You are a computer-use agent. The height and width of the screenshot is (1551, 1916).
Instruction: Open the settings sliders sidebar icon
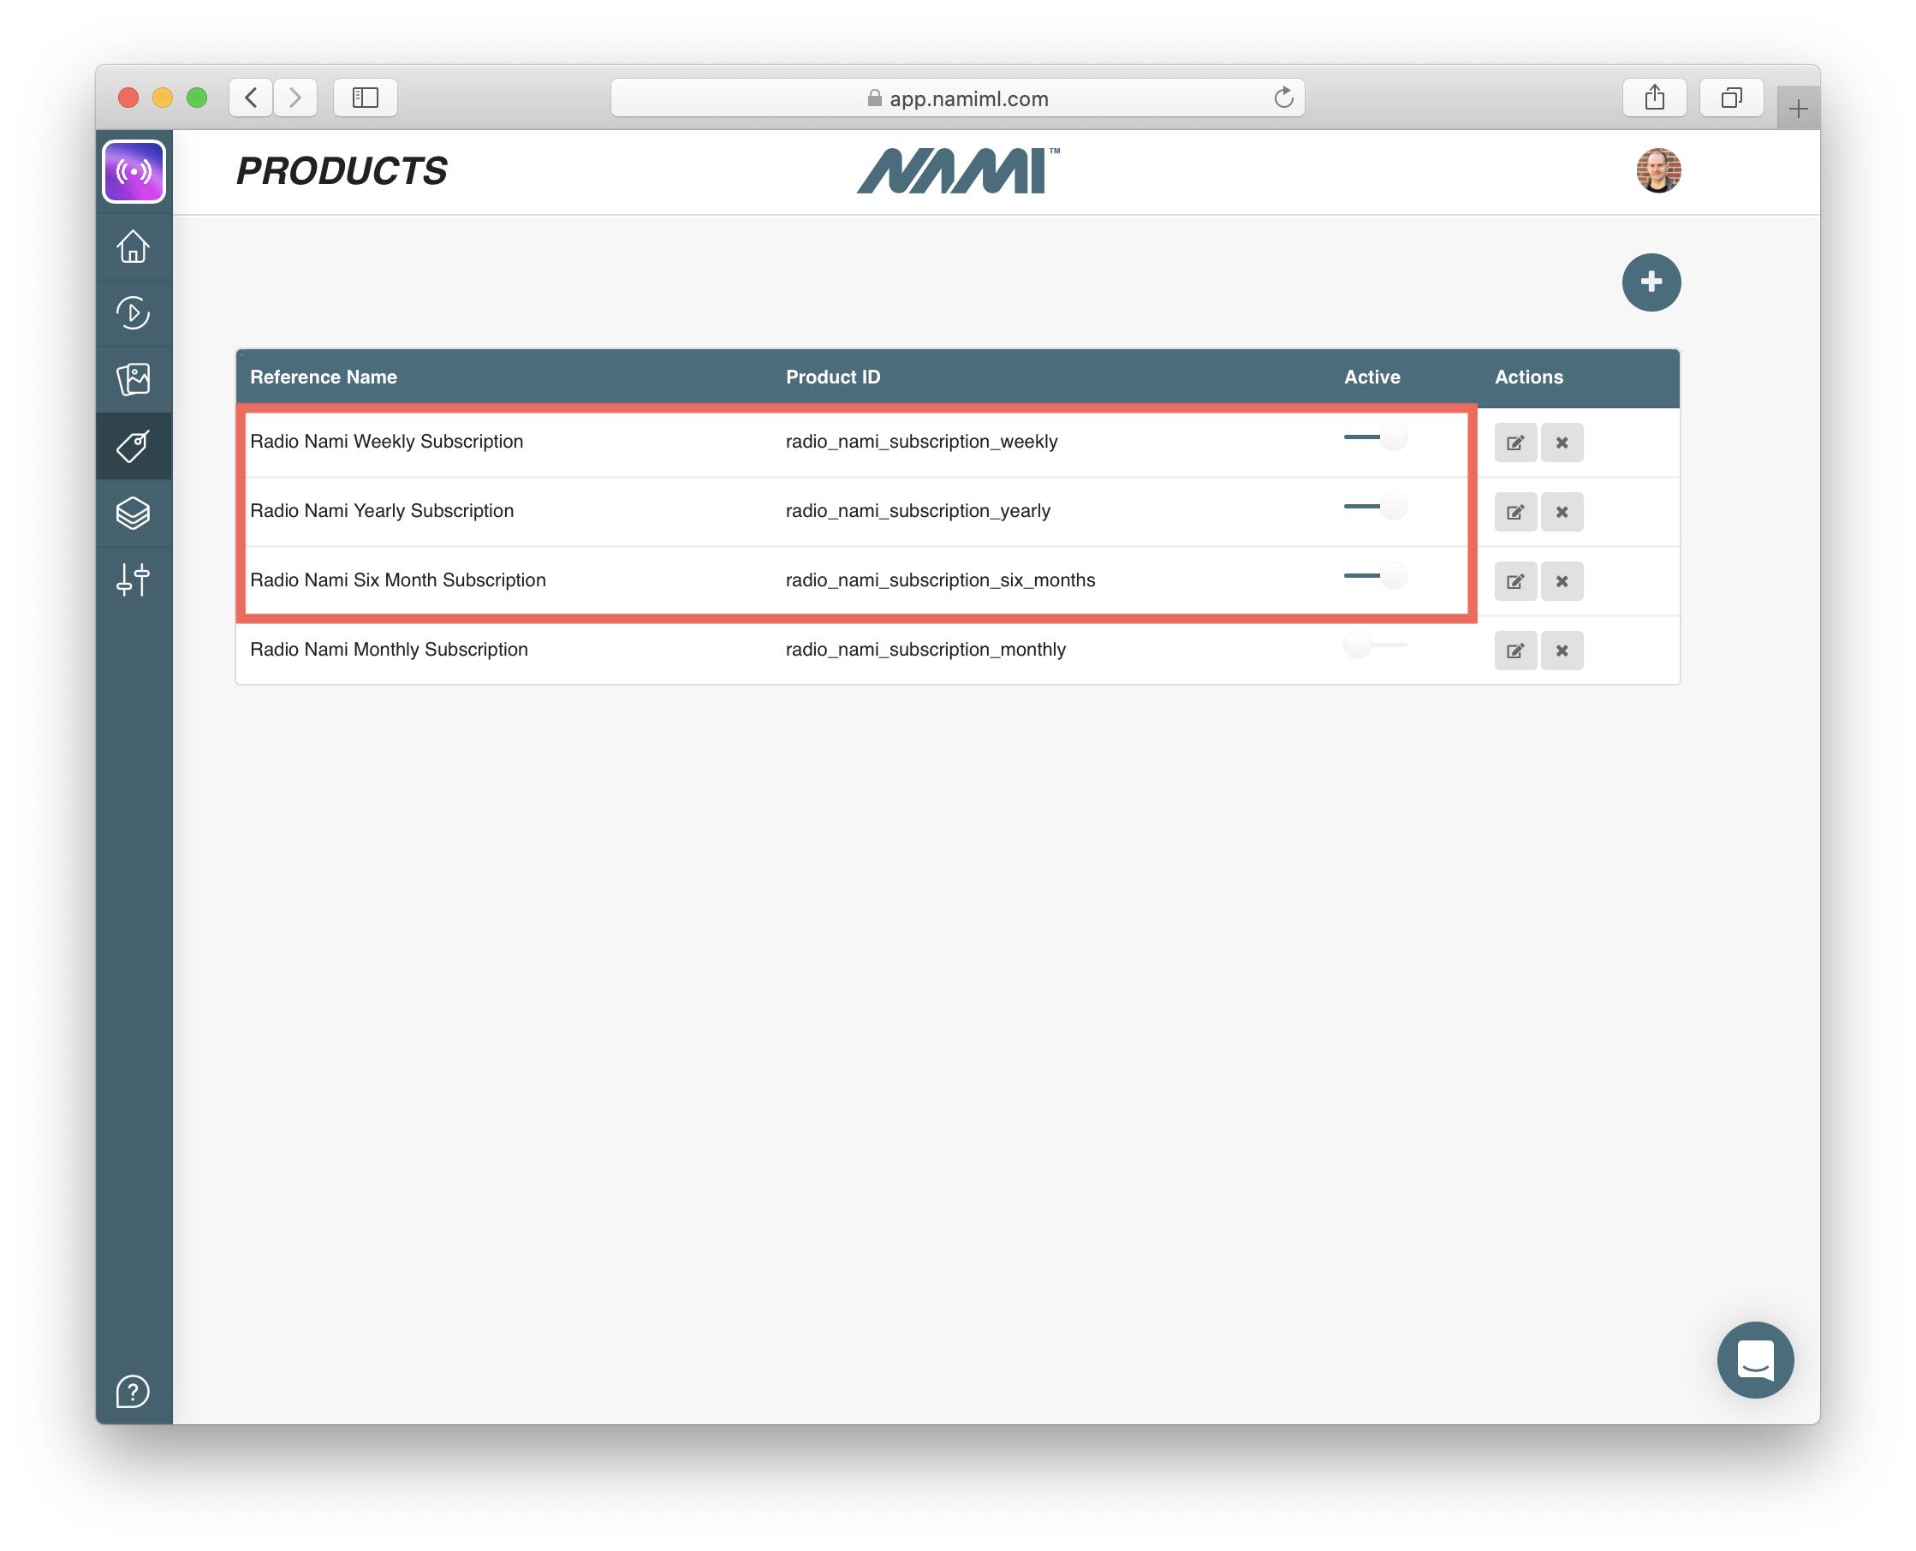pyautogui.click(x=134, y=579)
